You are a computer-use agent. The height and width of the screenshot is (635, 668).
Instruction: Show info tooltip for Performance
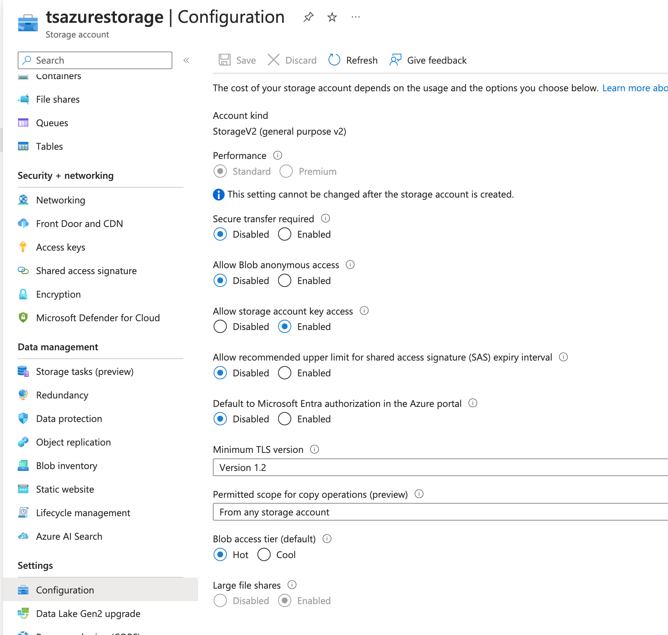[278, 155]
